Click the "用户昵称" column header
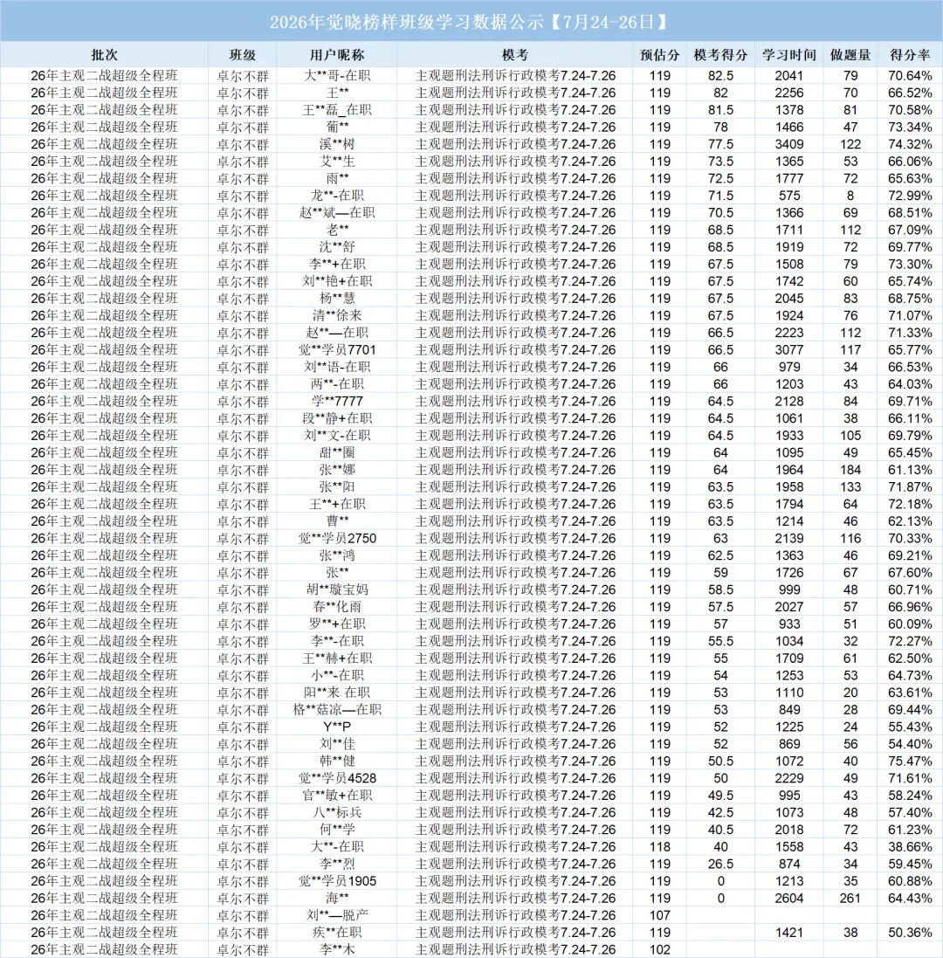943x958 pixels. pos(337,55)
